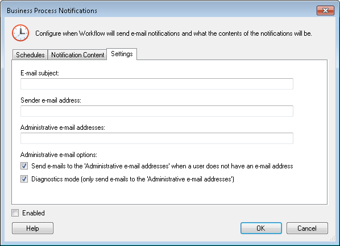
Task: Click the Administrative e-mail addresses field
Action: (x=157, y=138)
